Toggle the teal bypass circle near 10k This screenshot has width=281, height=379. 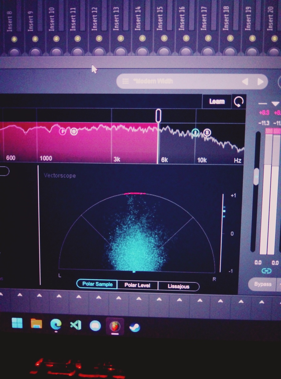(196, 132)
